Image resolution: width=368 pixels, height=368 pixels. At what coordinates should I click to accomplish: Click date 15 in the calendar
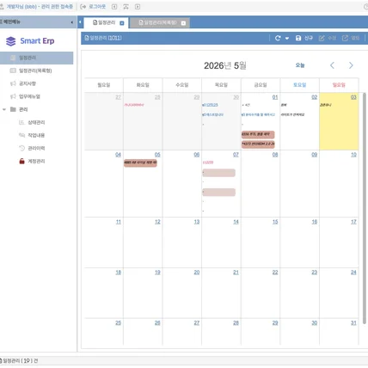(275, 222)
